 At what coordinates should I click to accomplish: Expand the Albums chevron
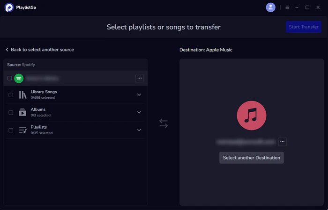[x=139, y=112]
